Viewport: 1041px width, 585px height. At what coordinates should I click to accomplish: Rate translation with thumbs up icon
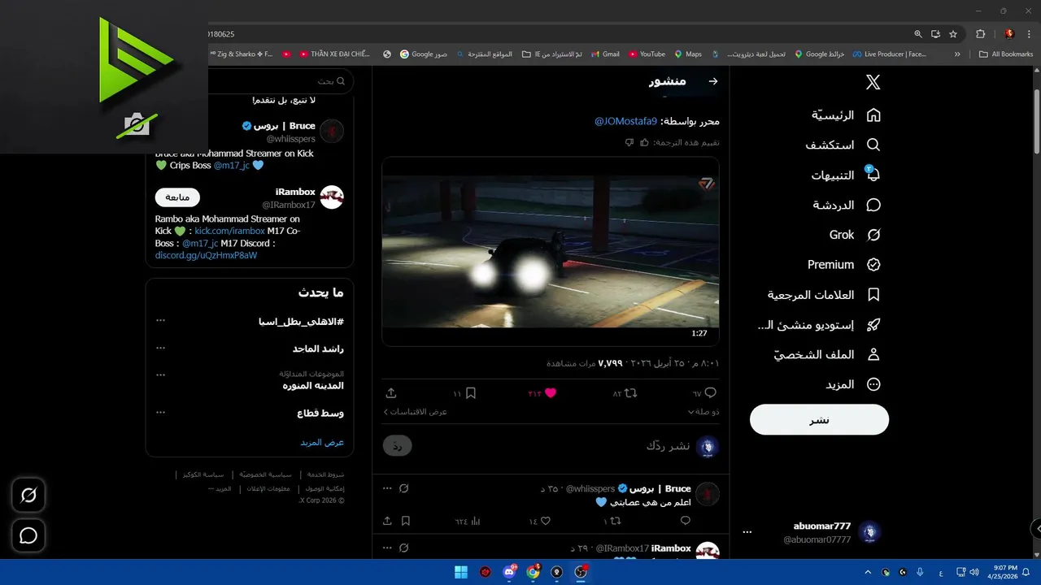(644, 142)
